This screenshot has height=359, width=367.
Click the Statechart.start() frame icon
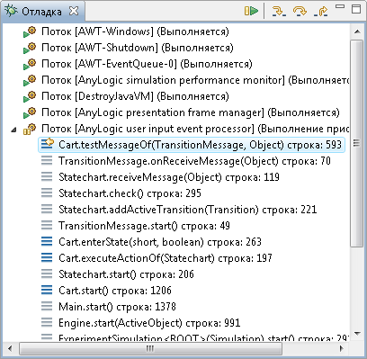47,274
